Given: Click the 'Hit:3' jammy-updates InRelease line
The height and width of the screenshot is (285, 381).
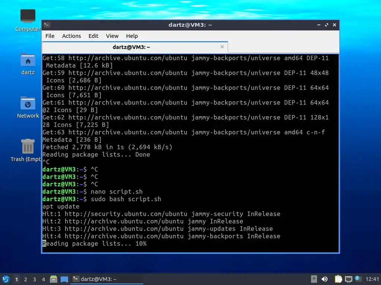Looking at the screenshot, I should 157,229.
